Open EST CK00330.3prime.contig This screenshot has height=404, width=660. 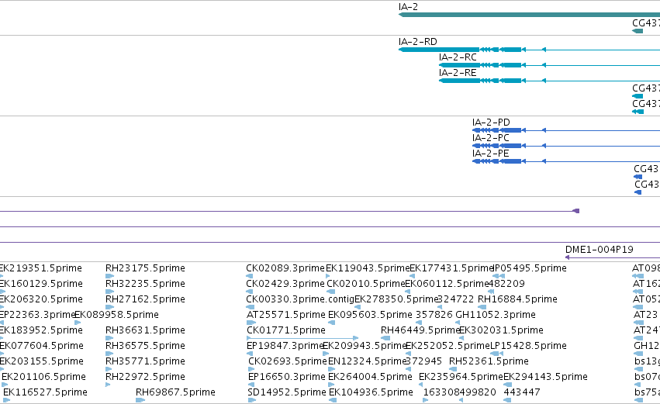tap(300, 299)
